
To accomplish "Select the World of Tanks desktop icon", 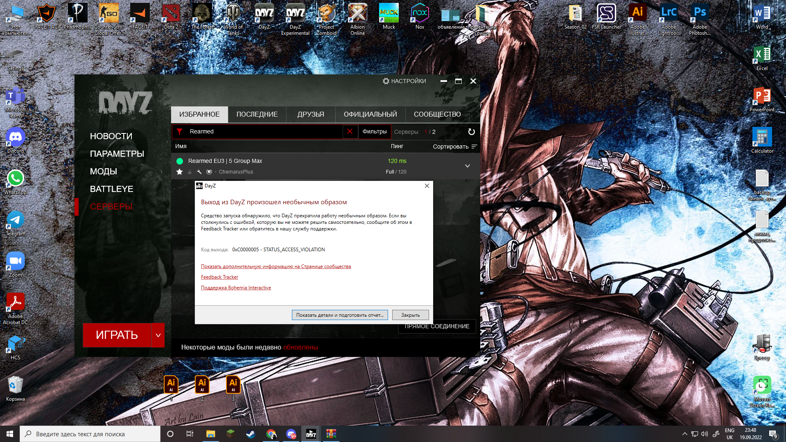I will (x=233, y=19).
